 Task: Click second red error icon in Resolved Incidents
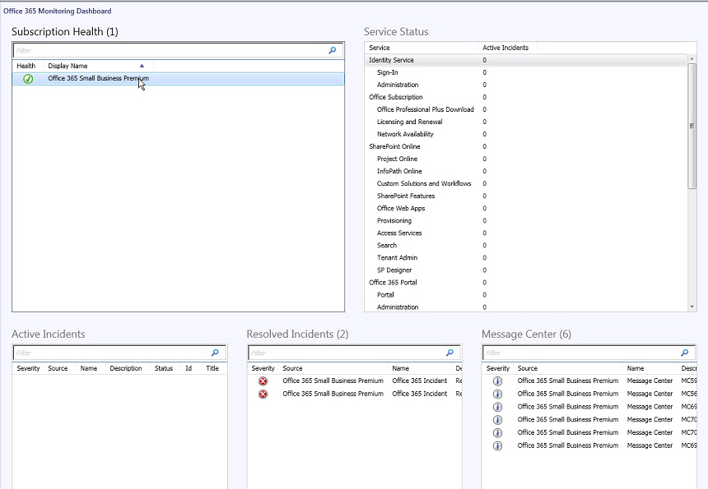(x=263, y=394)
